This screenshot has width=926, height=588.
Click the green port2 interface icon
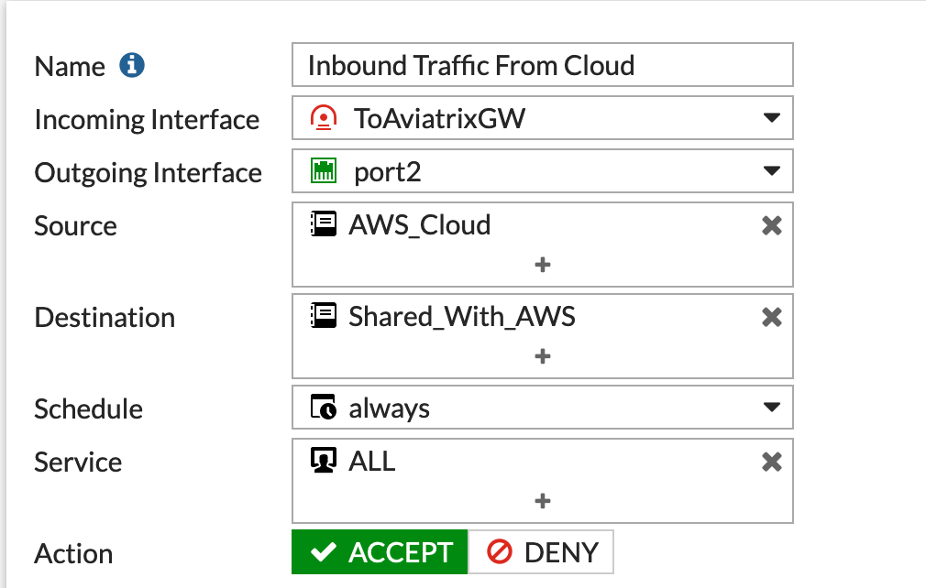point(322,171)
